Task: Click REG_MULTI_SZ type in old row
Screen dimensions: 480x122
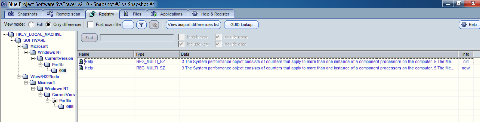Action: (151, 62)
